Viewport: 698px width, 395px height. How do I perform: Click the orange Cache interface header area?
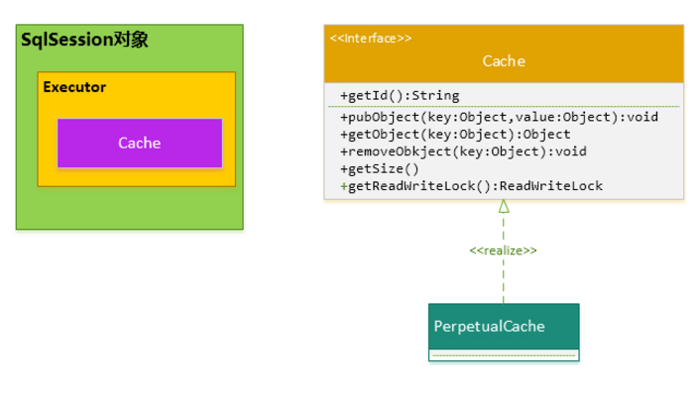pos(504,53)
